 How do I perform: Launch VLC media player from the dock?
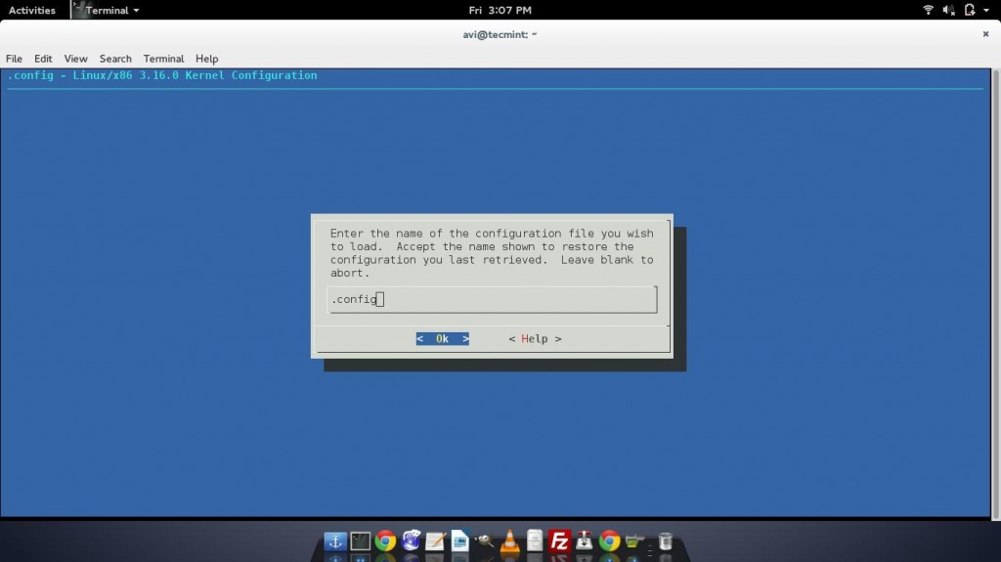pos(509,541)
